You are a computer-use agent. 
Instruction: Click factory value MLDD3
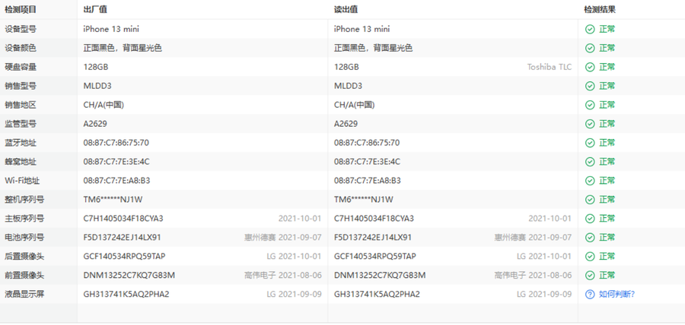coord(97,86)
